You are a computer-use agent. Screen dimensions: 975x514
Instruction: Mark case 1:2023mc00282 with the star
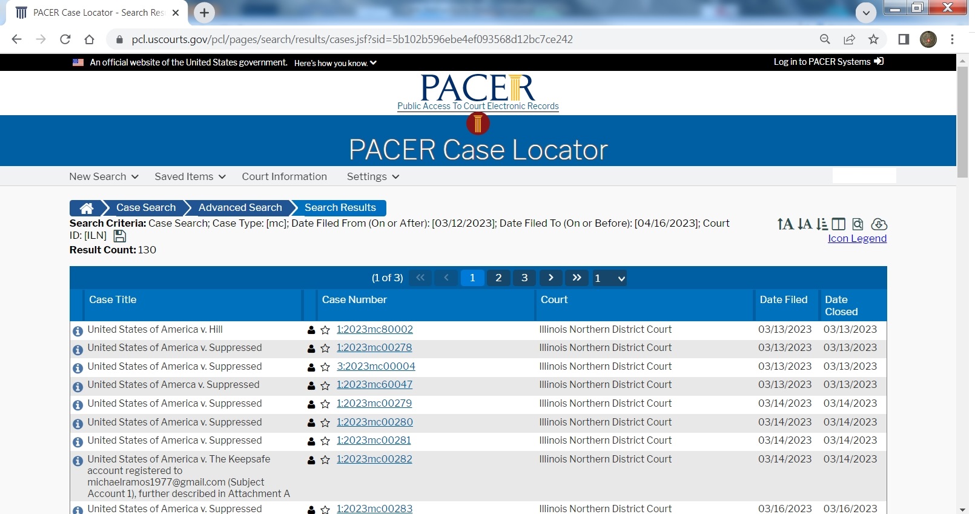tap(325, 460)
